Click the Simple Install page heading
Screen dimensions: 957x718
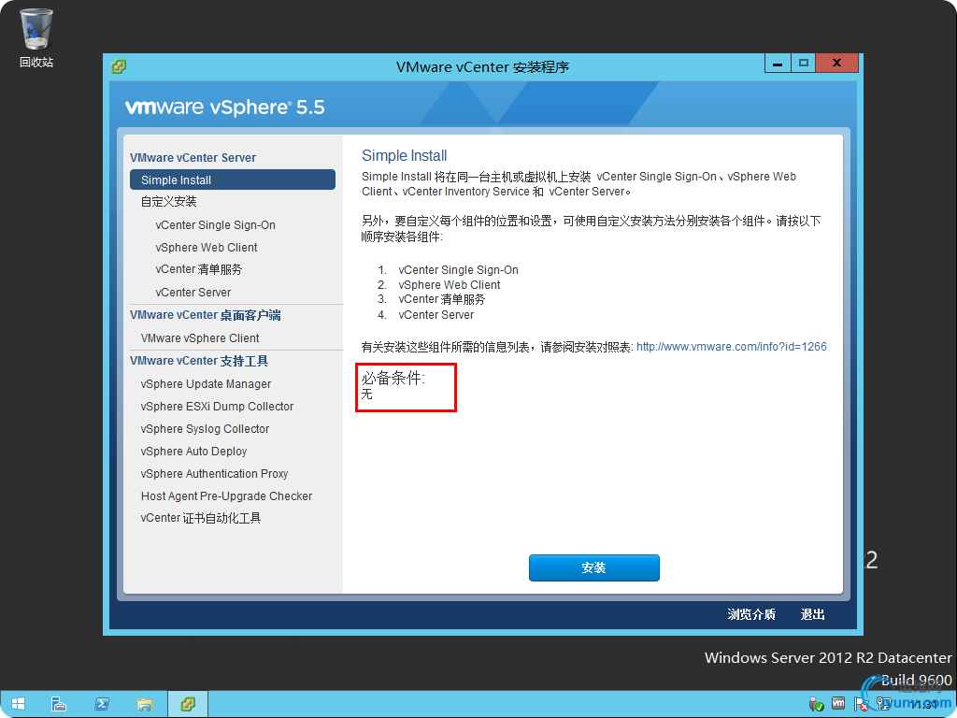(x=404, y=156)
